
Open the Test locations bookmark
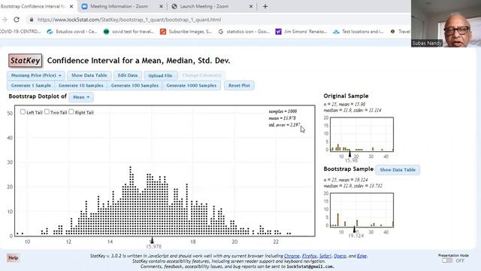coord(358,32)
